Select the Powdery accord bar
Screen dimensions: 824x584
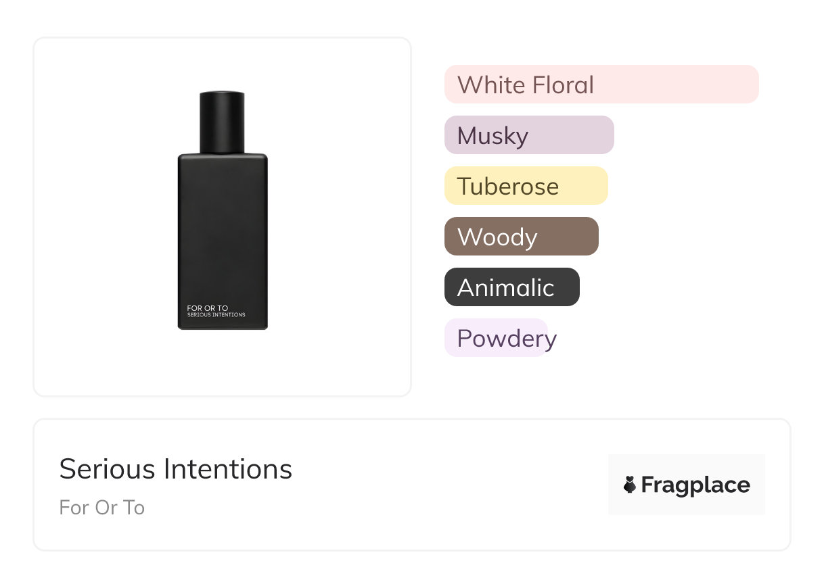[496, 338]
